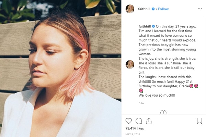Click the profile avatar in the post header
Viewport: 206px width, 137px height.
pyautogui.click(x=130, y=9)
